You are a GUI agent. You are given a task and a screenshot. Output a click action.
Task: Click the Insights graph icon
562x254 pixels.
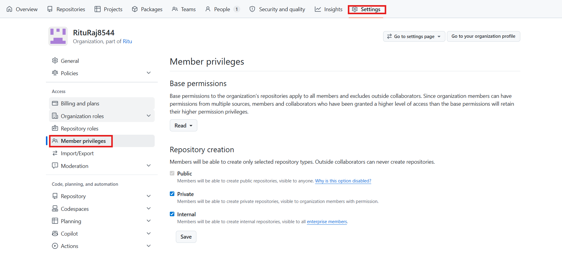click(318, 9)
